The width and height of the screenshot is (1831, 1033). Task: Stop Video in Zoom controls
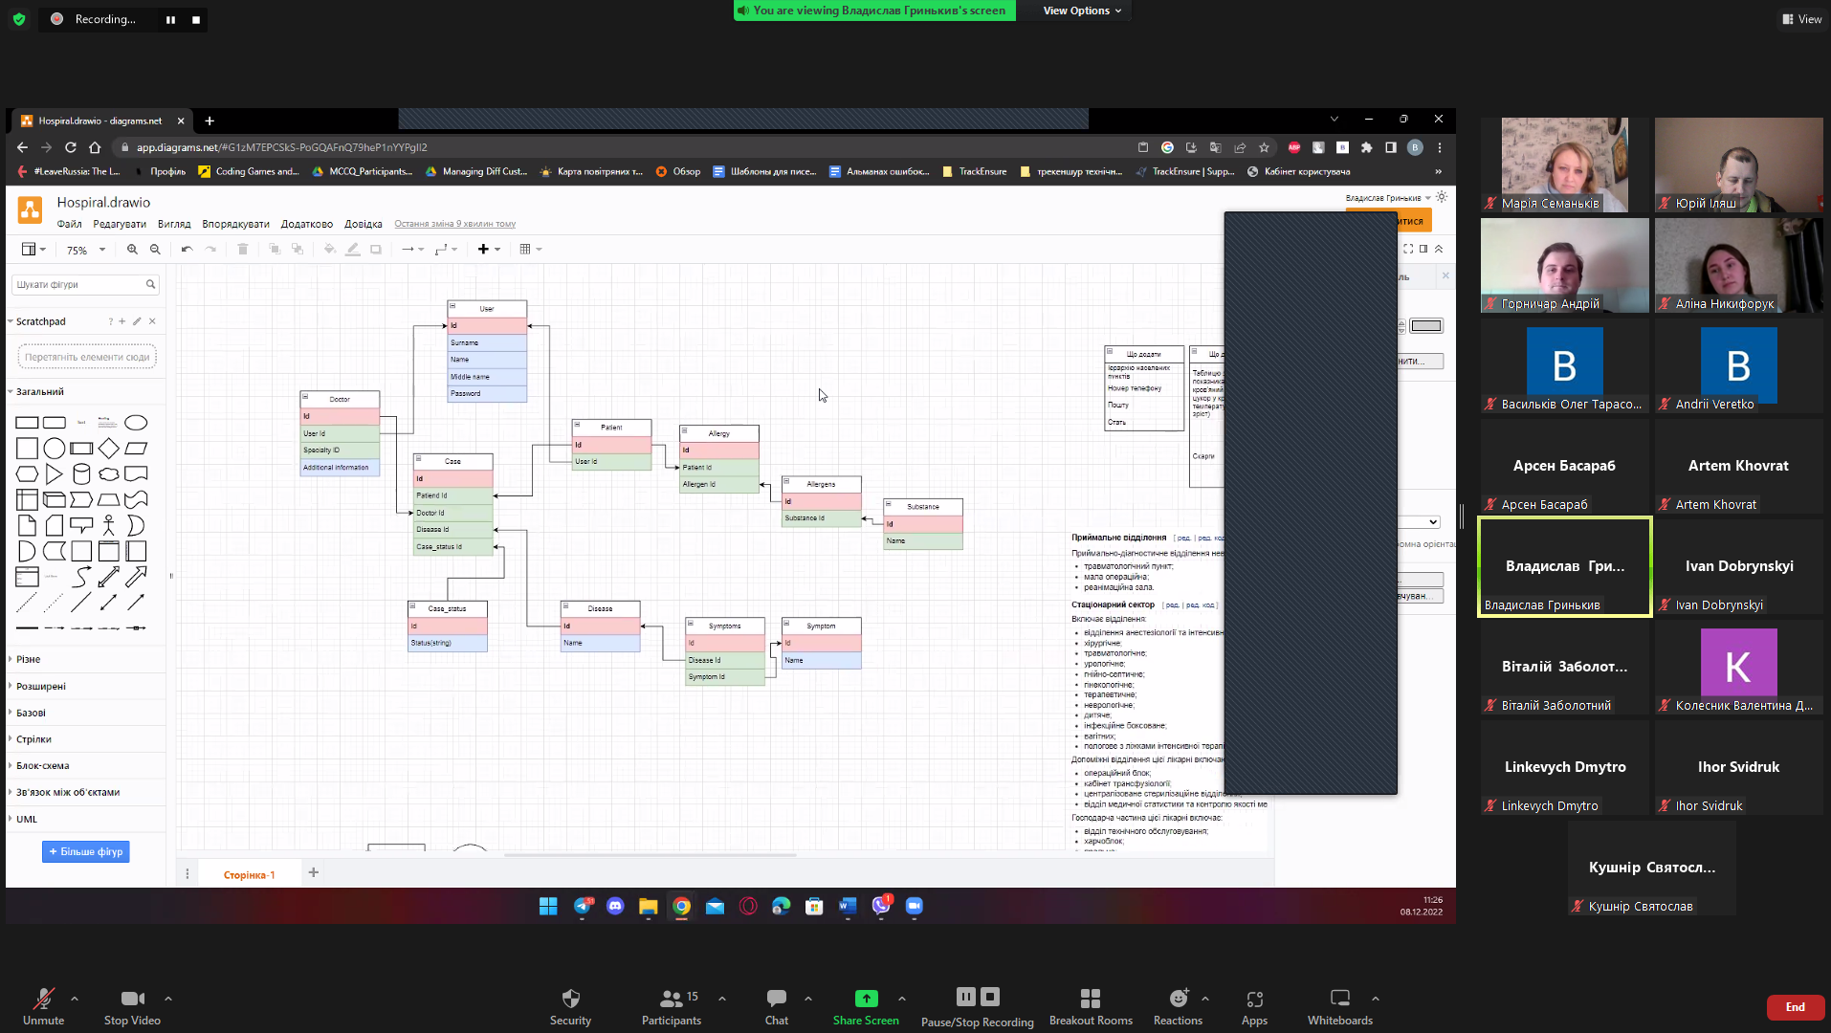(132, 1007)
